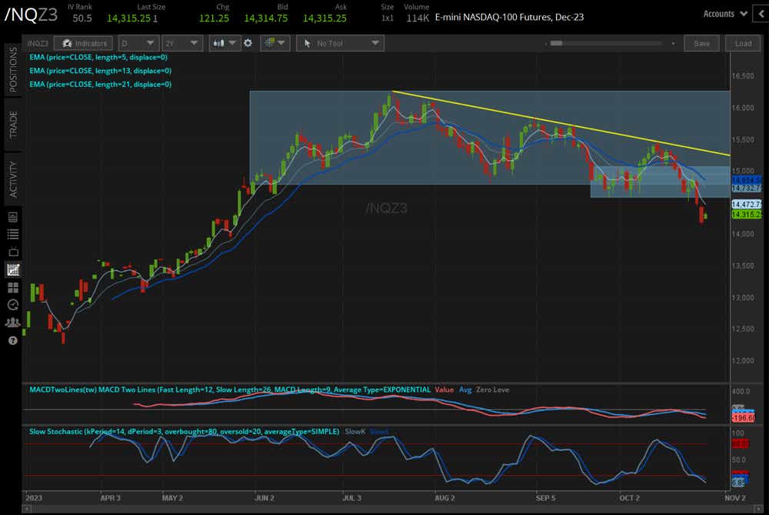Screen dimensions: 769x515
Task: Open the candlestick chart style dropdown
Action: (224, 43)
